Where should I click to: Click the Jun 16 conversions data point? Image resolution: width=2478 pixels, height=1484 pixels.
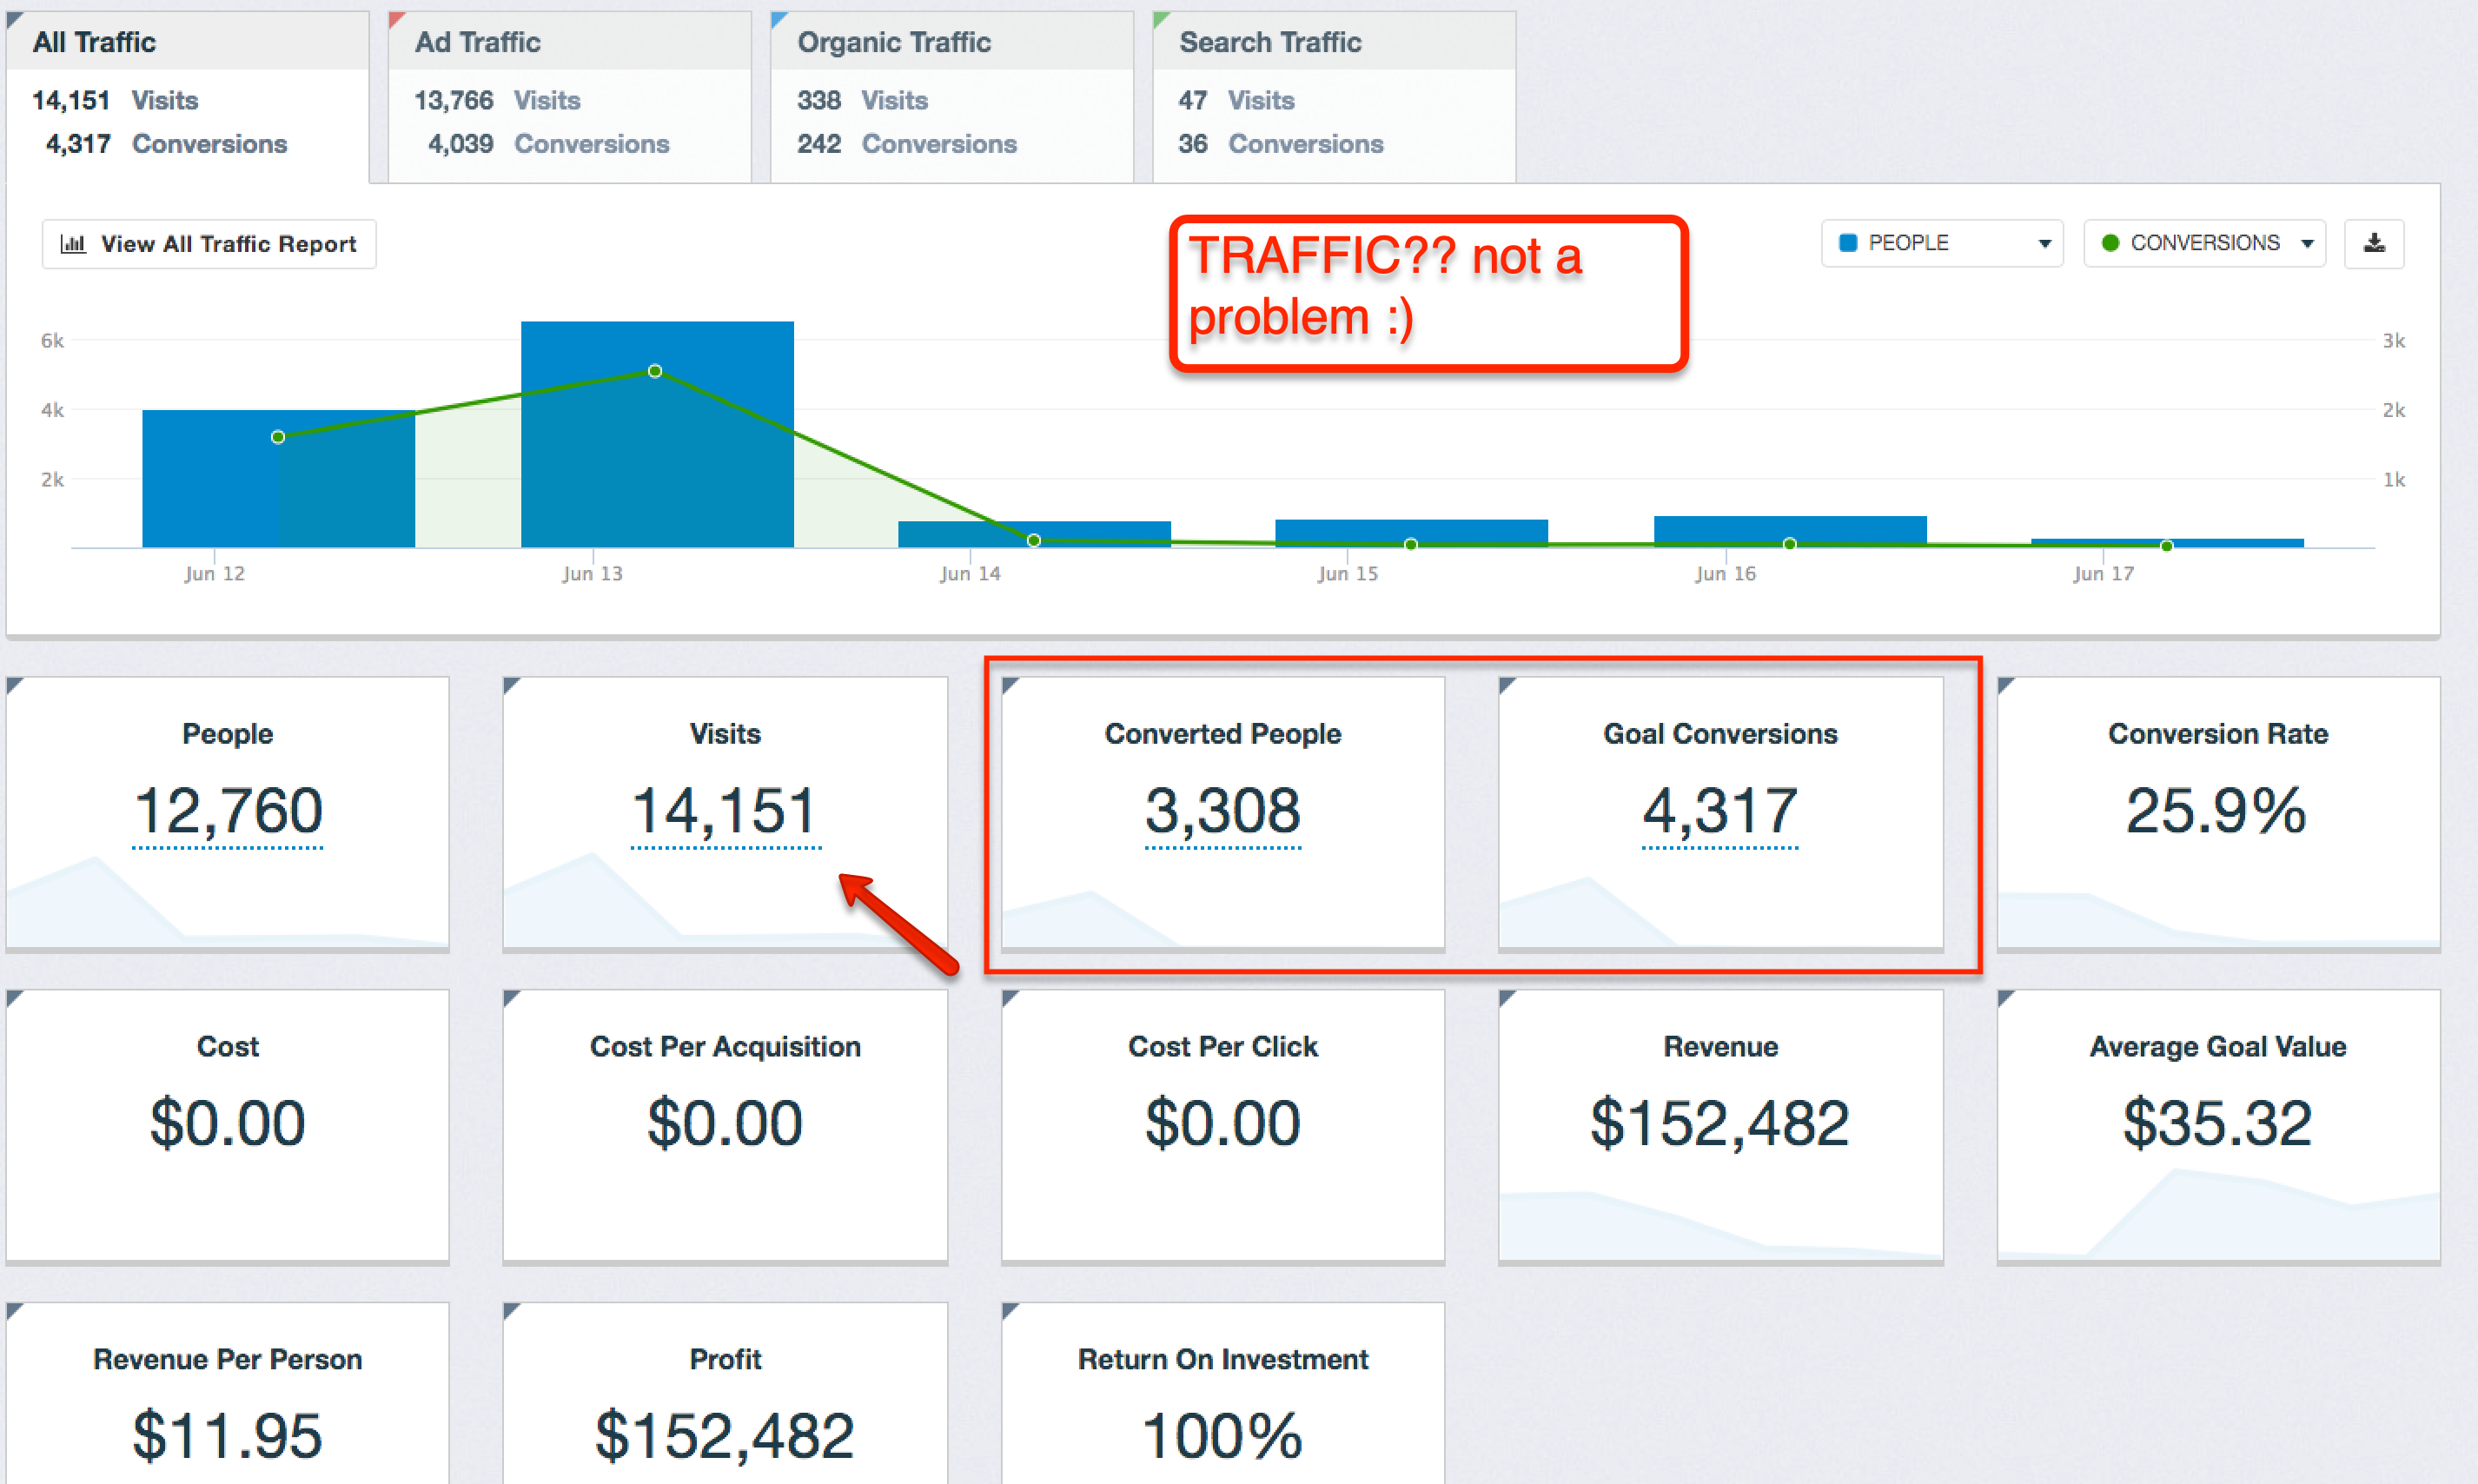click(x=1790, y=544)
